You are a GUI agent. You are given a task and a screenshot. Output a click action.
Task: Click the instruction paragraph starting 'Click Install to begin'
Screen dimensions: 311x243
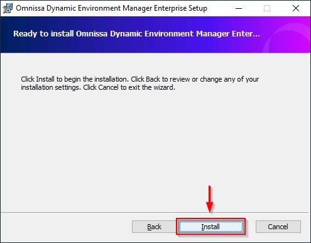(139, 83)
